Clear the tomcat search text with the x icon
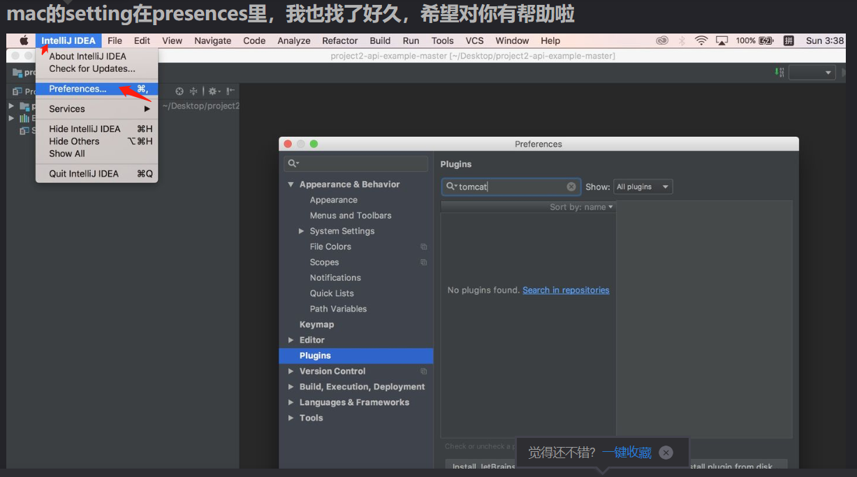The width and height of the screenshot is (857, 477). pyautogui.click(x=571, y=186)
